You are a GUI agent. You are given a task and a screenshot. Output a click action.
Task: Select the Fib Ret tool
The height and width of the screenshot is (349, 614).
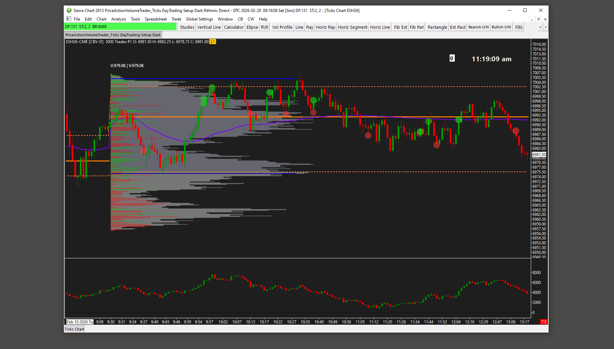(417, 27)
